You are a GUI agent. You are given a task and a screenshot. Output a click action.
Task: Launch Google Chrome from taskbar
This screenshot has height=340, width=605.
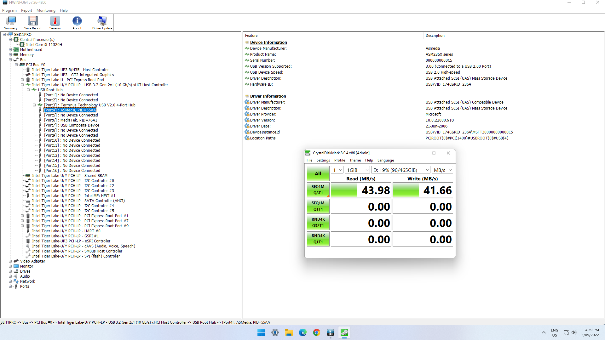[x=317, y=332]
